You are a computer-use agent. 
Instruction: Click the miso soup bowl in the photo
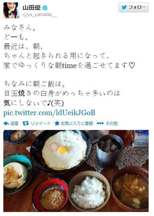point(130,189)
